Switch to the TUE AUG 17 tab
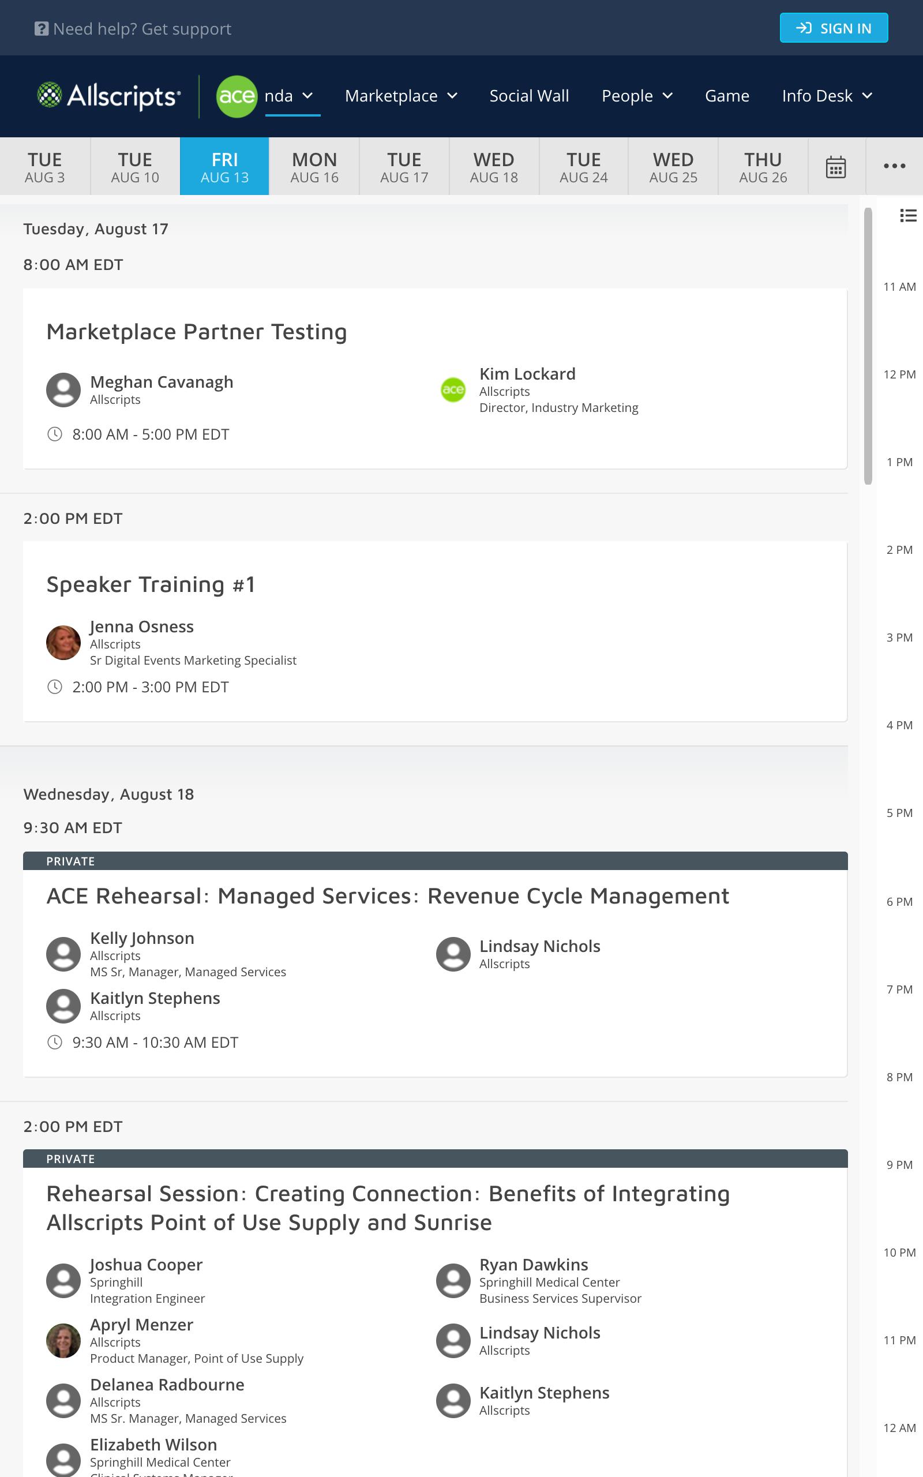Image resolution: width=923 pixels, height=1477 pixels. point(404,167)
